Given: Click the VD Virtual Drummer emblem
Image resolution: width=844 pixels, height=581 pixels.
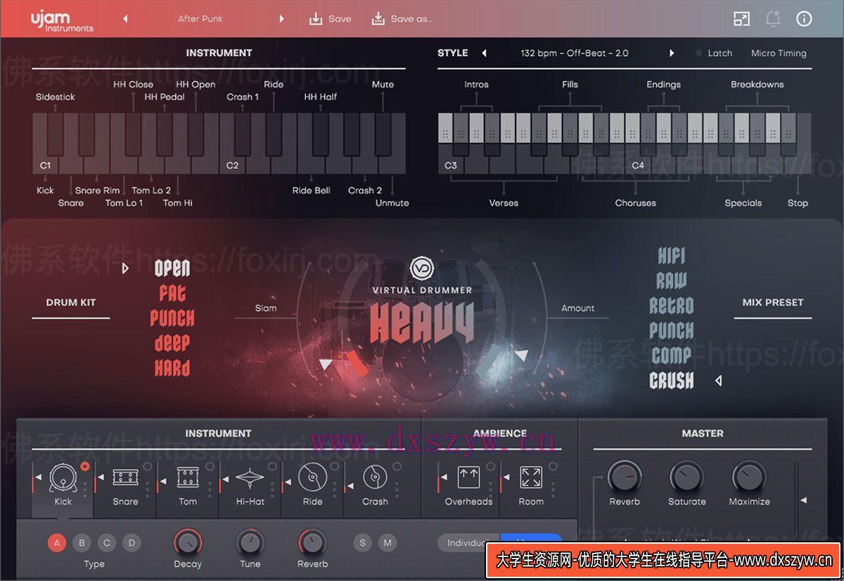Looking at the screenshot, I should coord(422,268).
